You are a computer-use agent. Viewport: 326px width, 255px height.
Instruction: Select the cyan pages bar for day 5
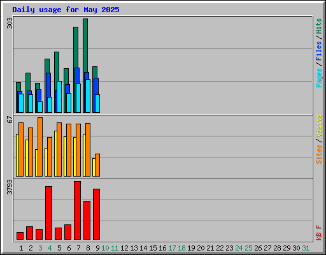pyautogui.click(x=59, y=97)
